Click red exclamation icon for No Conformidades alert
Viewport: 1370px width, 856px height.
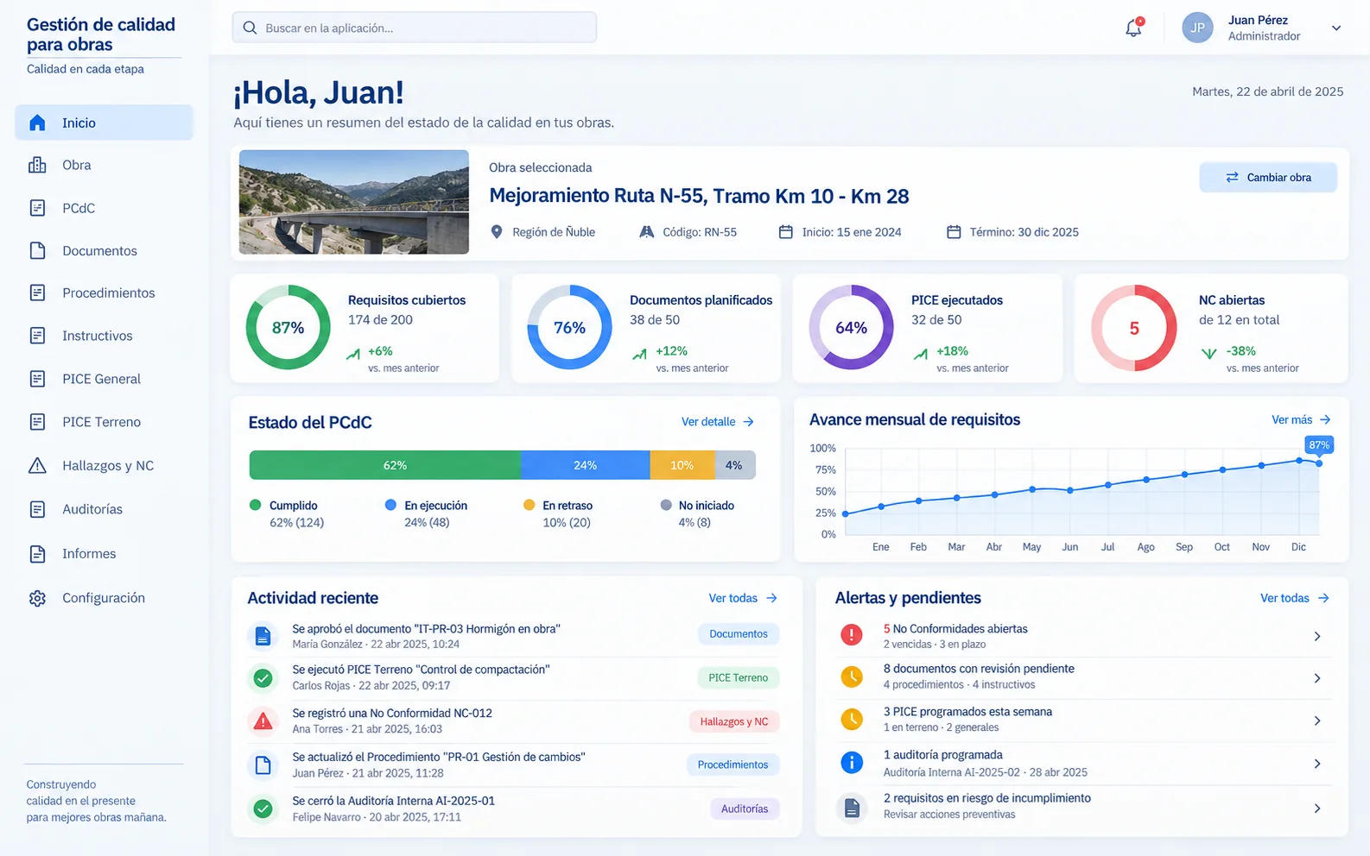click(852, 635)
